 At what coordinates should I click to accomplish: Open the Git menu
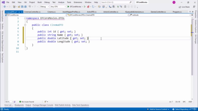click(25, 2)
